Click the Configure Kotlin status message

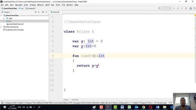tap(85, 103)
